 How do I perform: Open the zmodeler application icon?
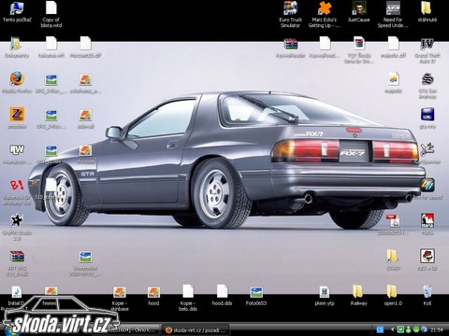point(17,115)
